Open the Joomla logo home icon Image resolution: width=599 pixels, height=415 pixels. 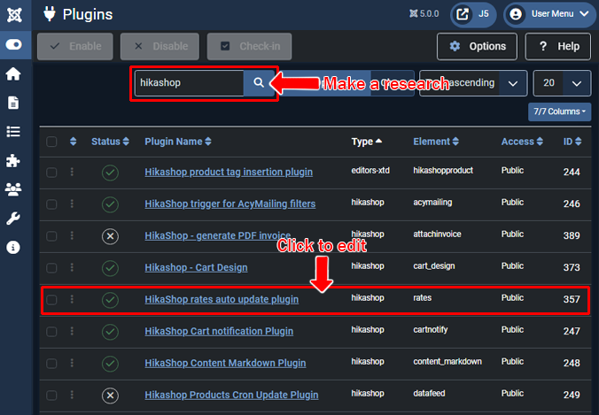coord(14,15)
